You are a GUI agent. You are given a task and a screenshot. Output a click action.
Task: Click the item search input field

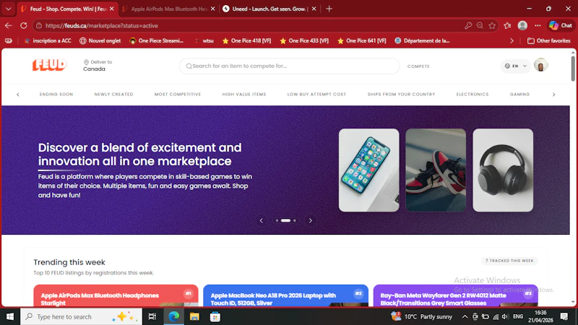point(290,66)
